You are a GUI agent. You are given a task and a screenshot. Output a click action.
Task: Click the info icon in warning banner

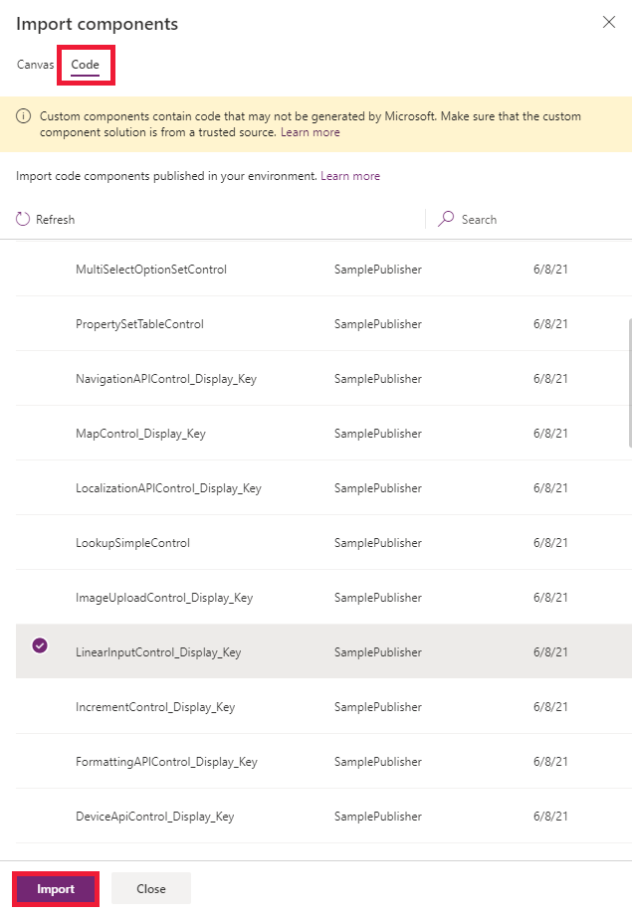[24, 117]
